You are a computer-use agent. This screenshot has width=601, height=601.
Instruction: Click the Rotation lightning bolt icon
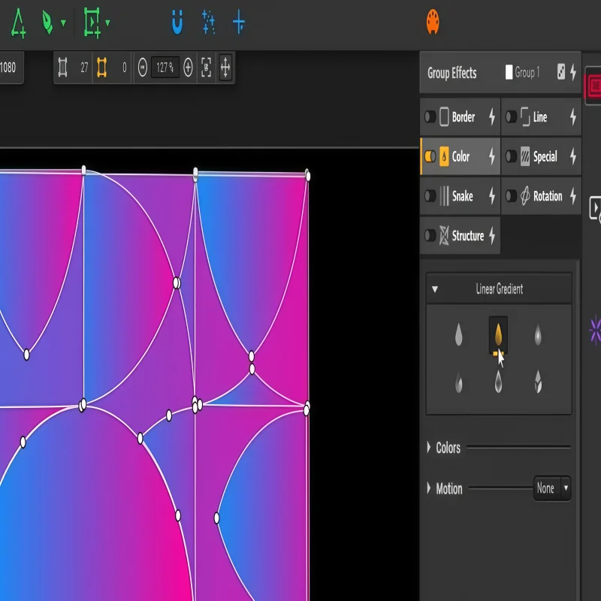(x=573, y=196)
